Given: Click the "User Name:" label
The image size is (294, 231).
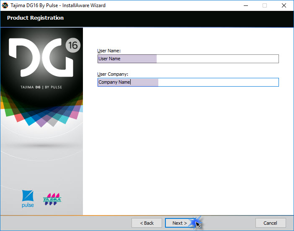Looking at the screenshot, I should 109,51.
